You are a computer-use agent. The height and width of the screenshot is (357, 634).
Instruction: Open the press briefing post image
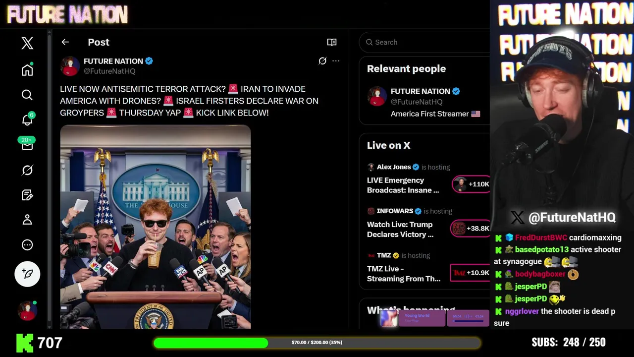(156, 227)
